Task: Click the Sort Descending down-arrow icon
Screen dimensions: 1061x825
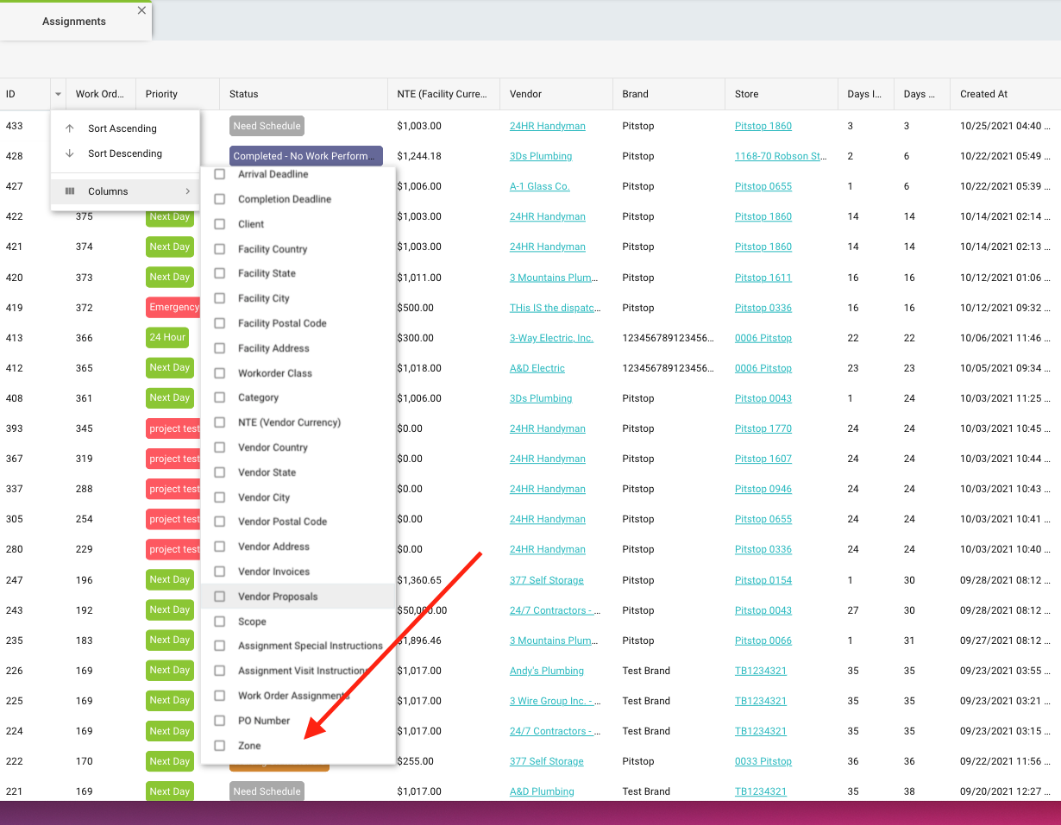Action: tap(70, 153)
